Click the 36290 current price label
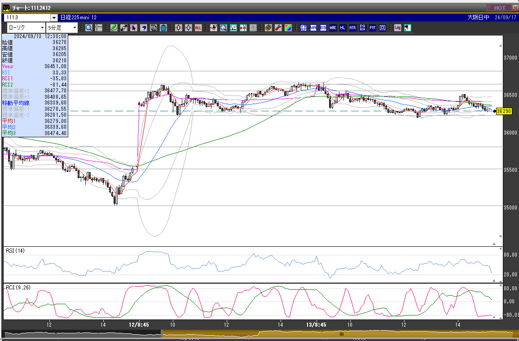Image resolution: width=519 pixels, height=341 pixels. point(504,111)
